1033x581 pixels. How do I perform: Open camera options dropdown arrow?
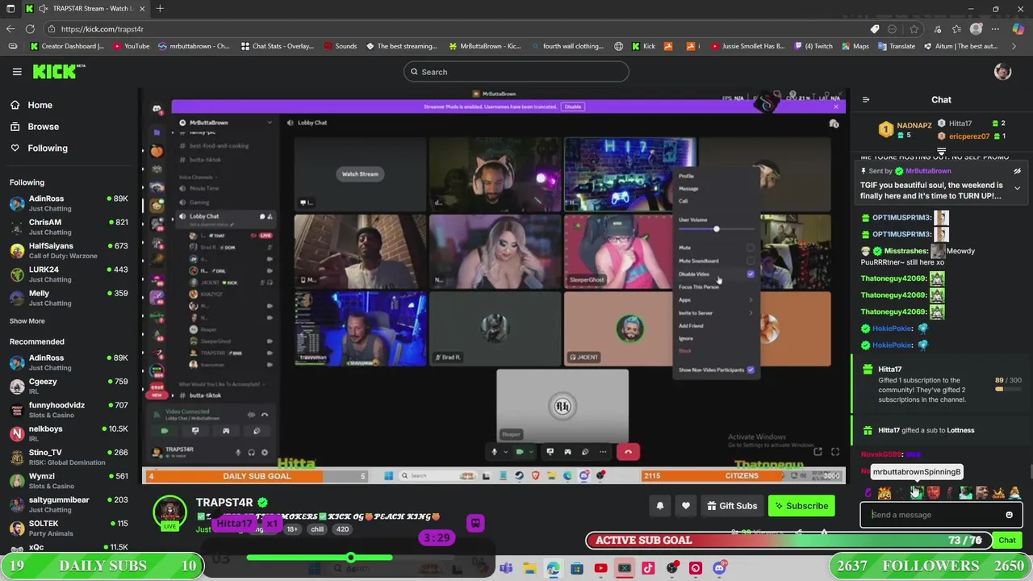click(529, 452)
